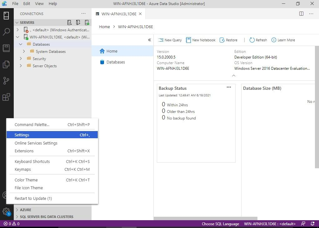Select Command Palette from the menu

[52, 124]
